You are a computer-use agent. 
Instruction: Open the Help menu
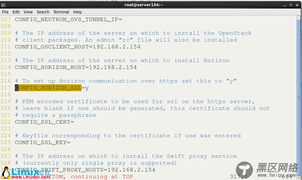coord(77,12)
